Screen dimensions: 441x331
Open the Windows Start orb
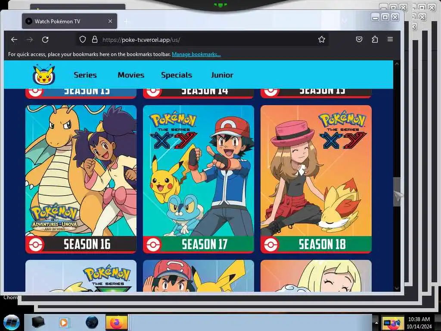[12, 322]
